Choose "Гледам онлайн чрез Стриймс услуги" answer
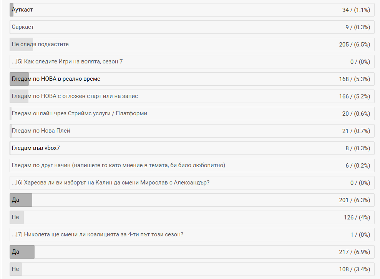This screenshot has height=279, width=380. (x=80, y=113)
